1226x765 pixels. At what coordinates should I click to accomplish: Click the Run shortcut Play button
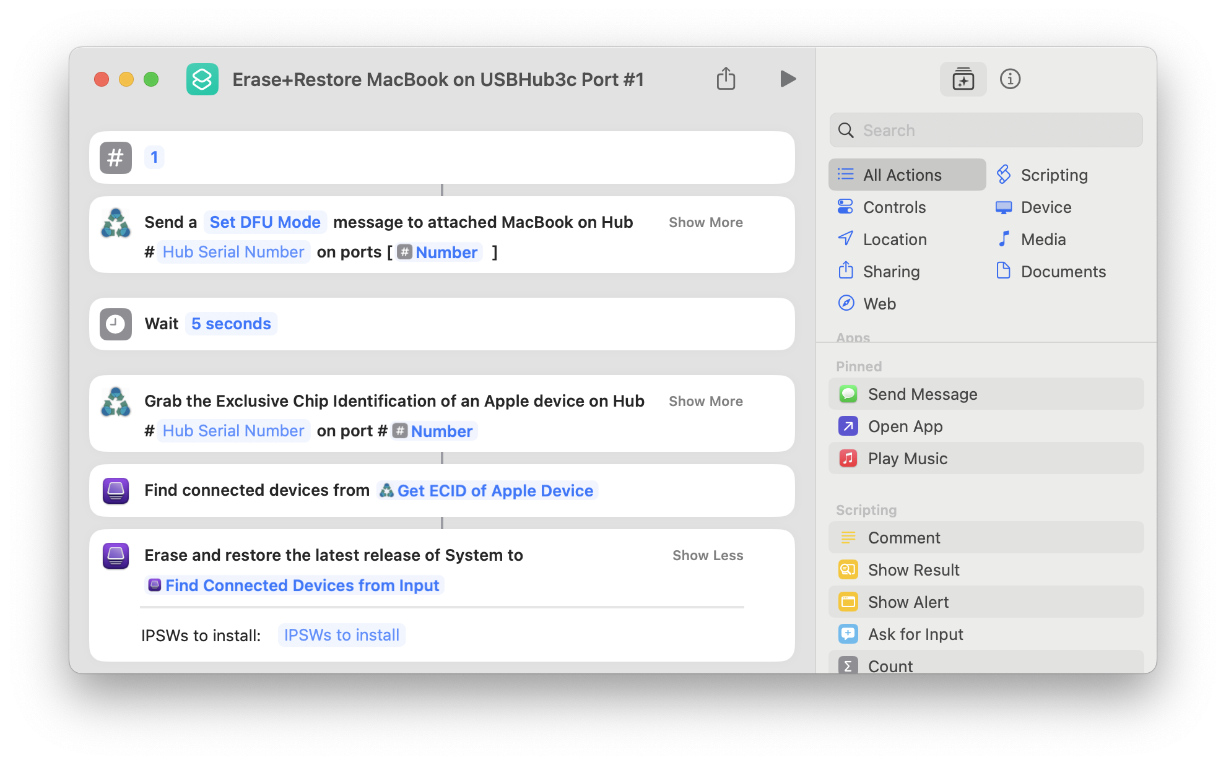tap(786, 79)
